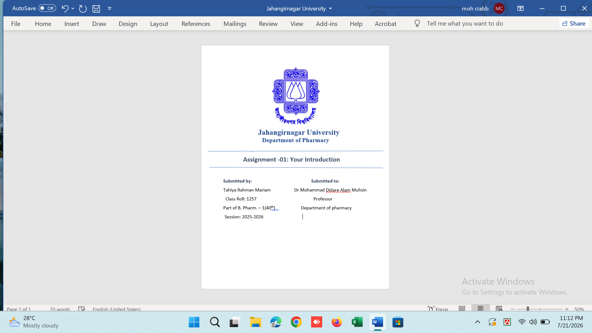The width and height of the screenshot is (592, 333).
Task: Switch to the Insert tab
Action: coord(72,24)
